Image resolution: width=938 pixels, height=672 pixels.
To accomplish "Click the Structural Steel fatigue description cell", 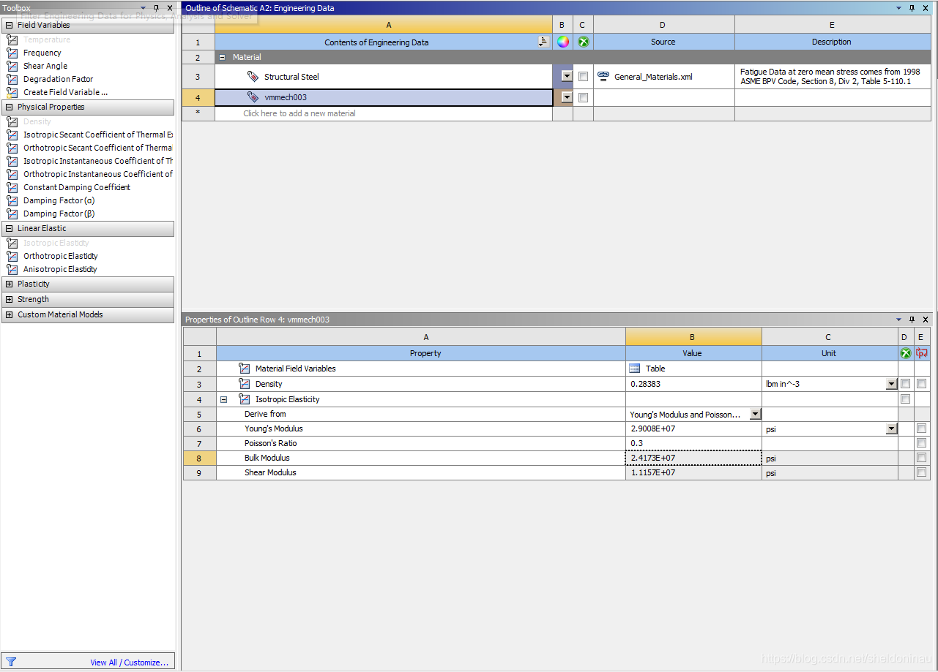I will pyautogui.click(x=833, y=76).
